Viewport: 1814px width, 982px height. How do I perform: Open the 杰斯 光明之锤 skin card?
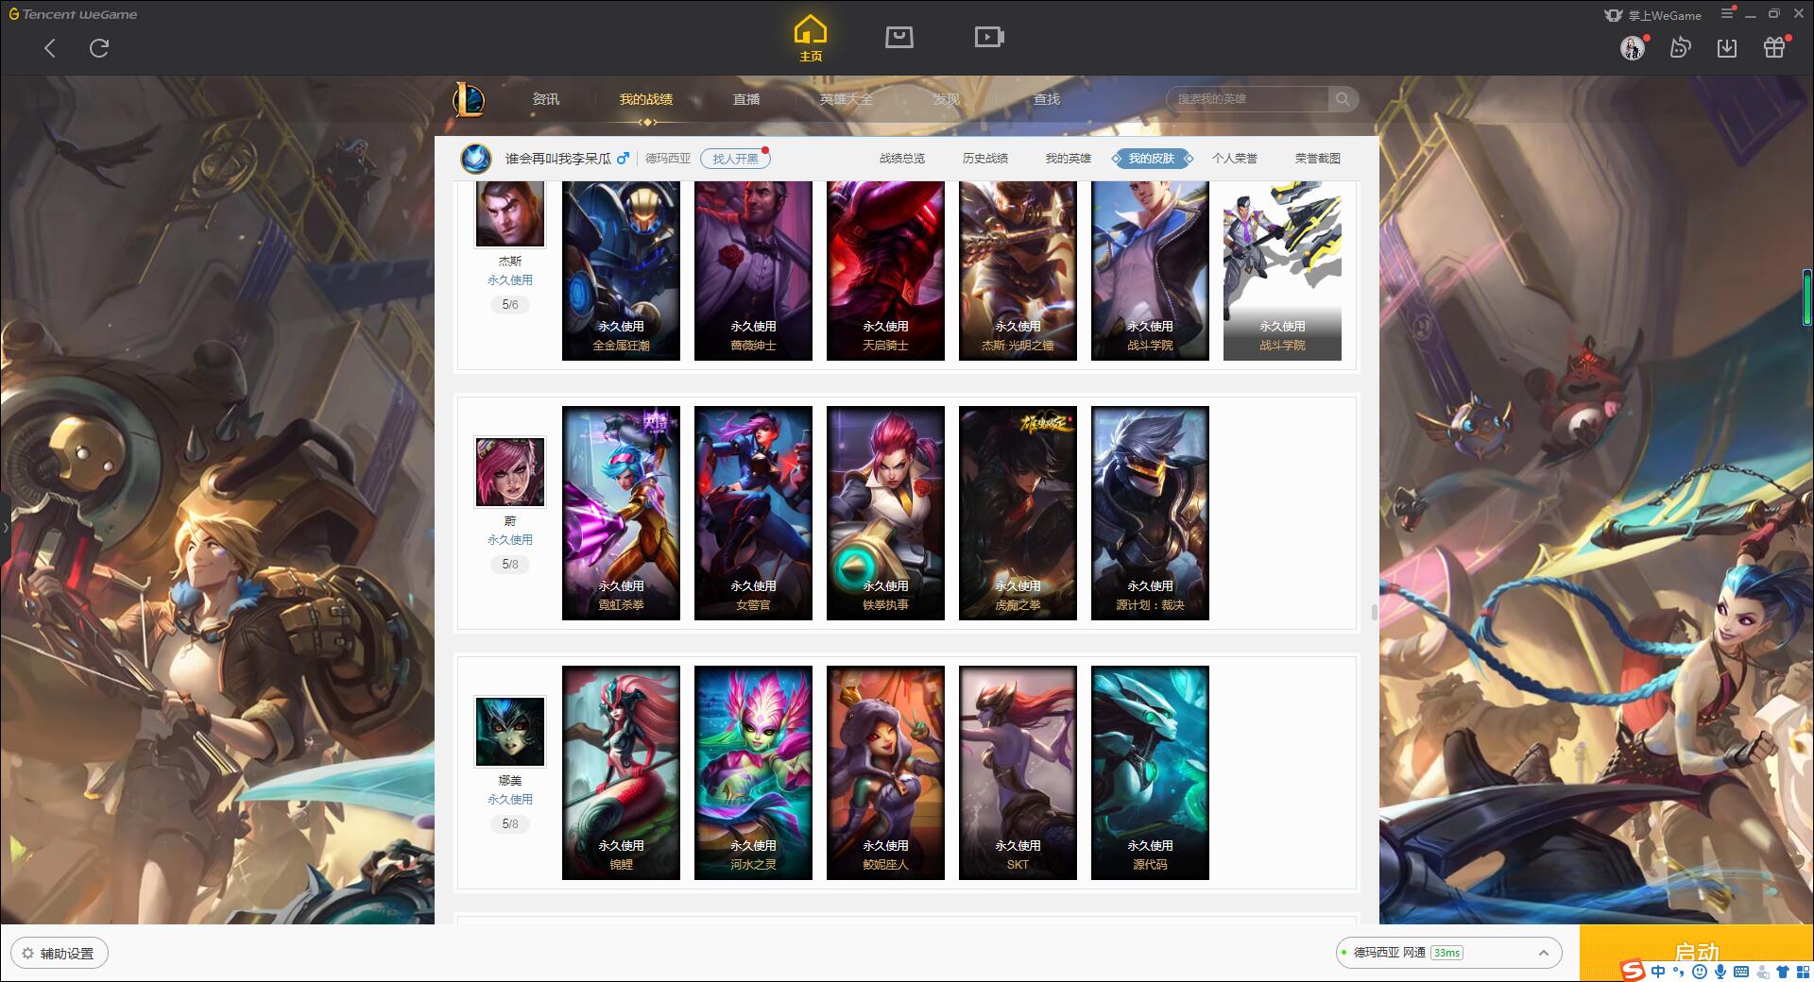point(1018,270)
